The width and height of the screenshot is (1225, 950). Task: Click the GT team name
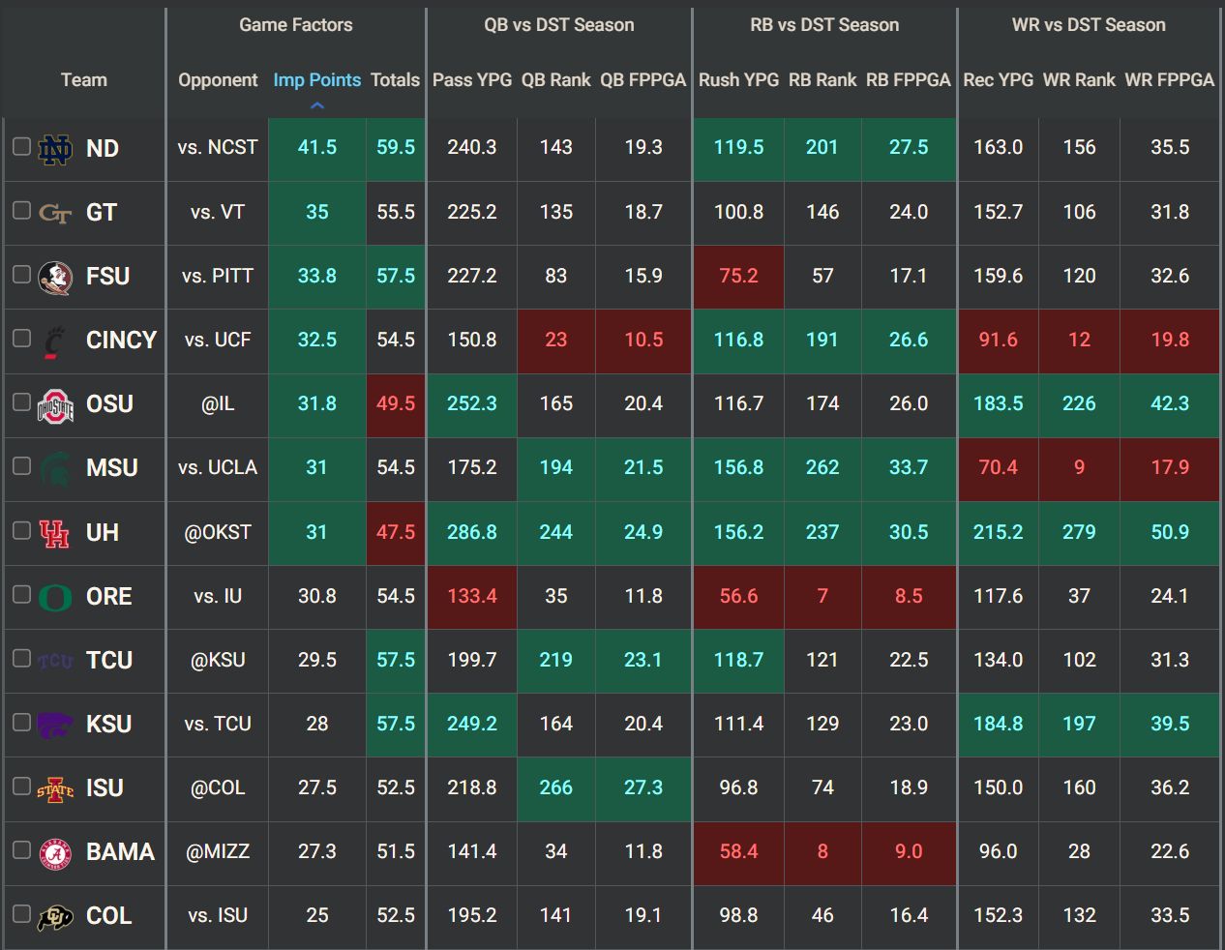[x=102, y=213]
